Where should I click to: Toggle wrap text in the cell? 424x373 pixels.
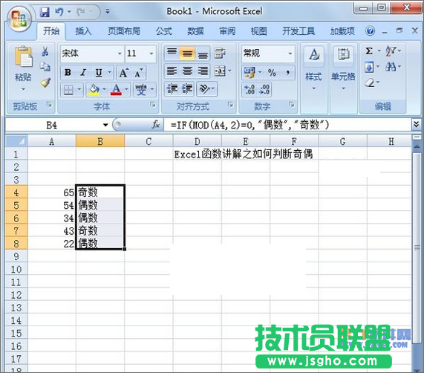click(x=220, y=53)
